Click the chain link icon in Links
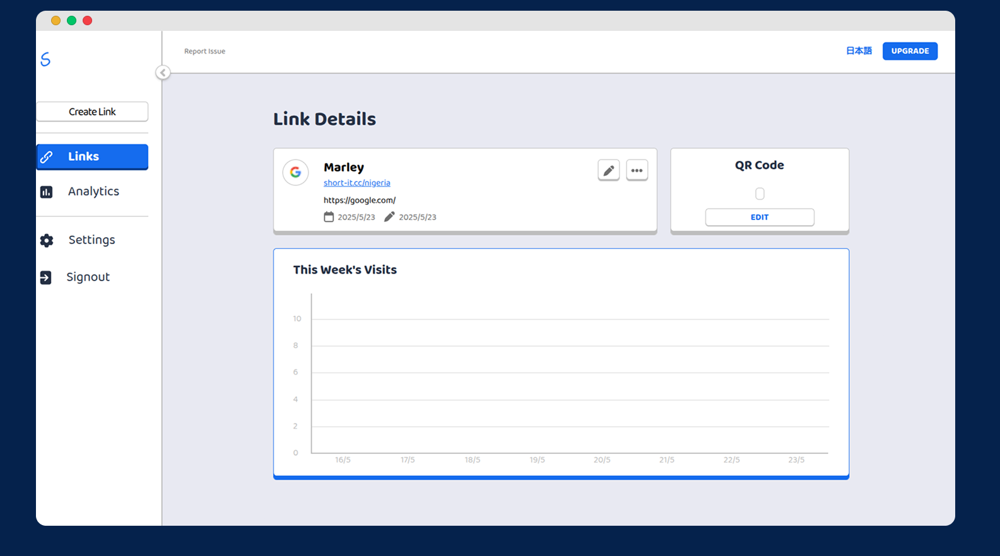The image size is (1000, 556). (47, 157)
